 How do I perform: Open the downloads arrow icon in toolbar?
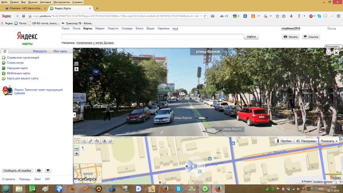point(291,16)
